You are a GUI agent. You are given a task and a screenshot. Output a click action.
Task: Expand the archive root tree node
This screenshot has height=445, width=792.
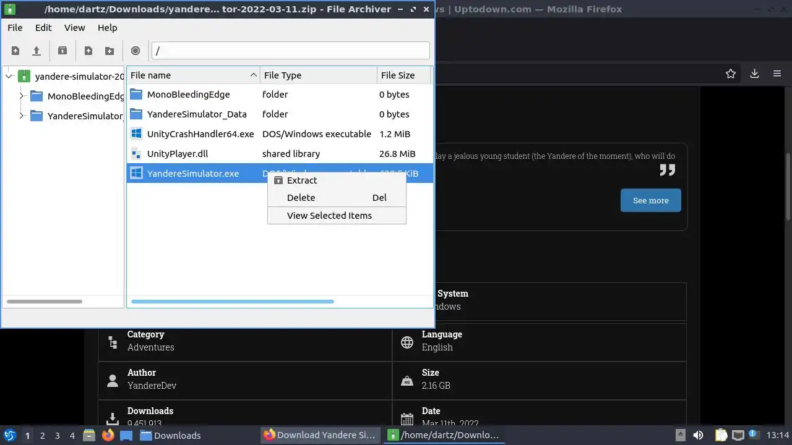coord(9,77)
